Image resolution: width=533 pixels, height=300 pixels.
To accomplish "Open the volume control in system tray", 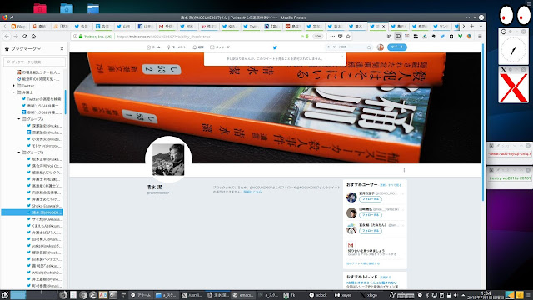I will (456, 295).
